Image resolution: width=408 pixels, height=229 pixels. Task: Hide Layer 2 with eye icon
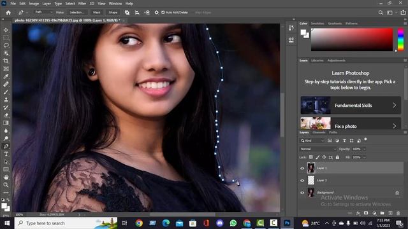(302, 181)
